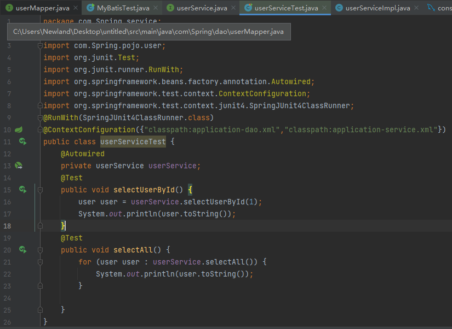Click SpringJUnit4ClassRunner in the line 8 import
Viewport: 452px width, 329px height.
pyautogui.click(x=300, y=105)
